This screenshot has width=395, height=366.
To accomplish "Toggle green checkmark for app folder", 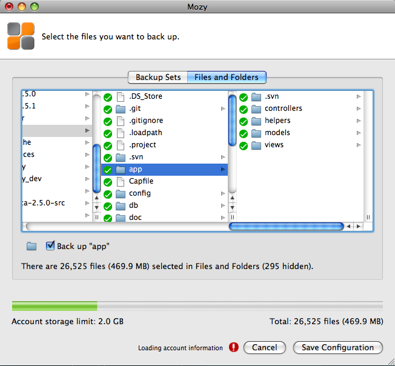I will (x=108, y=170).
